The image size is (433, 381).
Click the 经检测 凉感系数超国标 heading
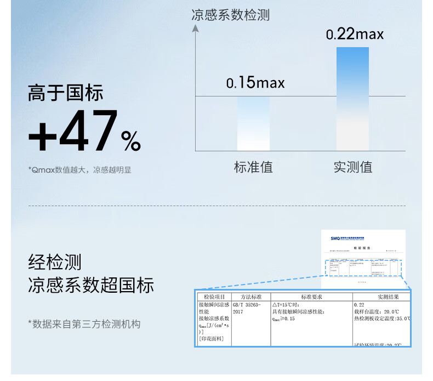(x=91, y=274)
